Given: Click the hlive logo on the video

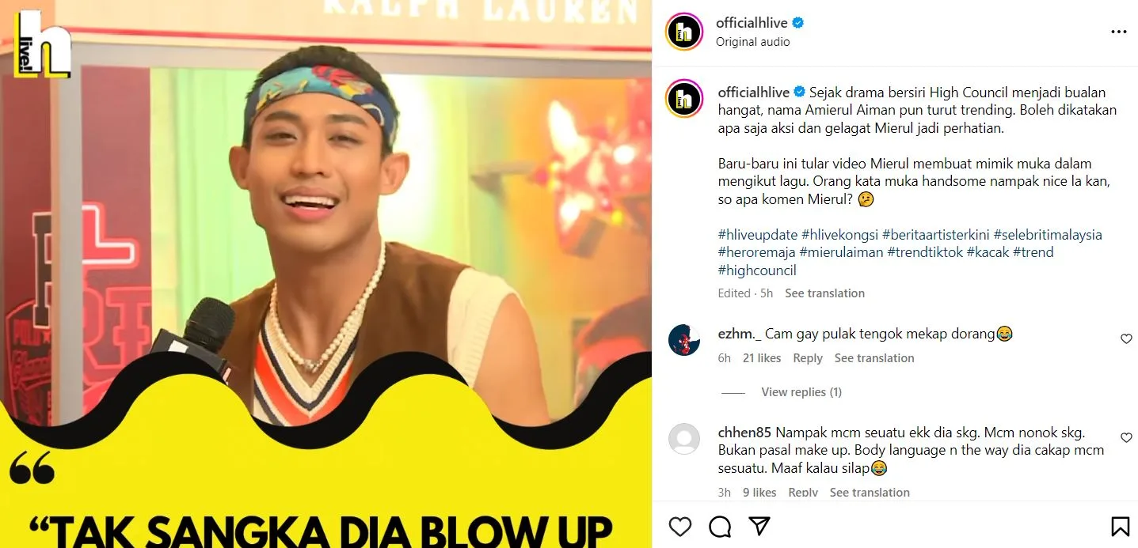Looking at the screenshot, I should [x=43, y=43].
